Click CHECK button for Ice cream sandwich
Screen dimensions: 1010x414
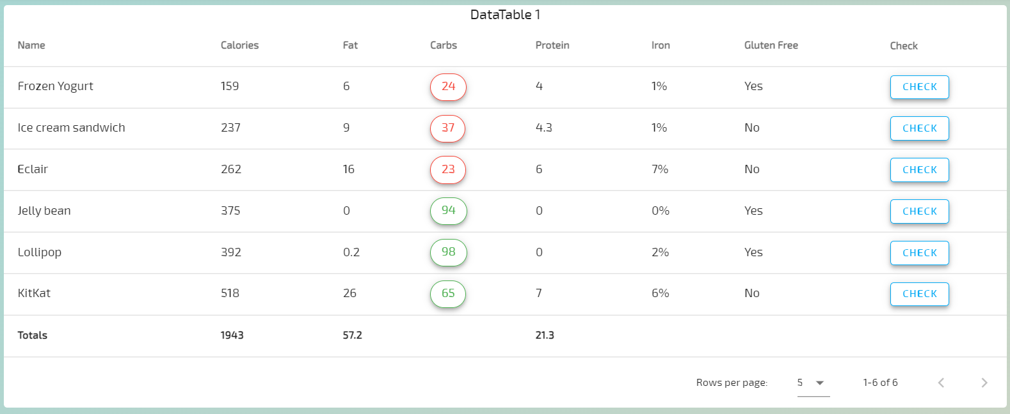coord(919,128)
